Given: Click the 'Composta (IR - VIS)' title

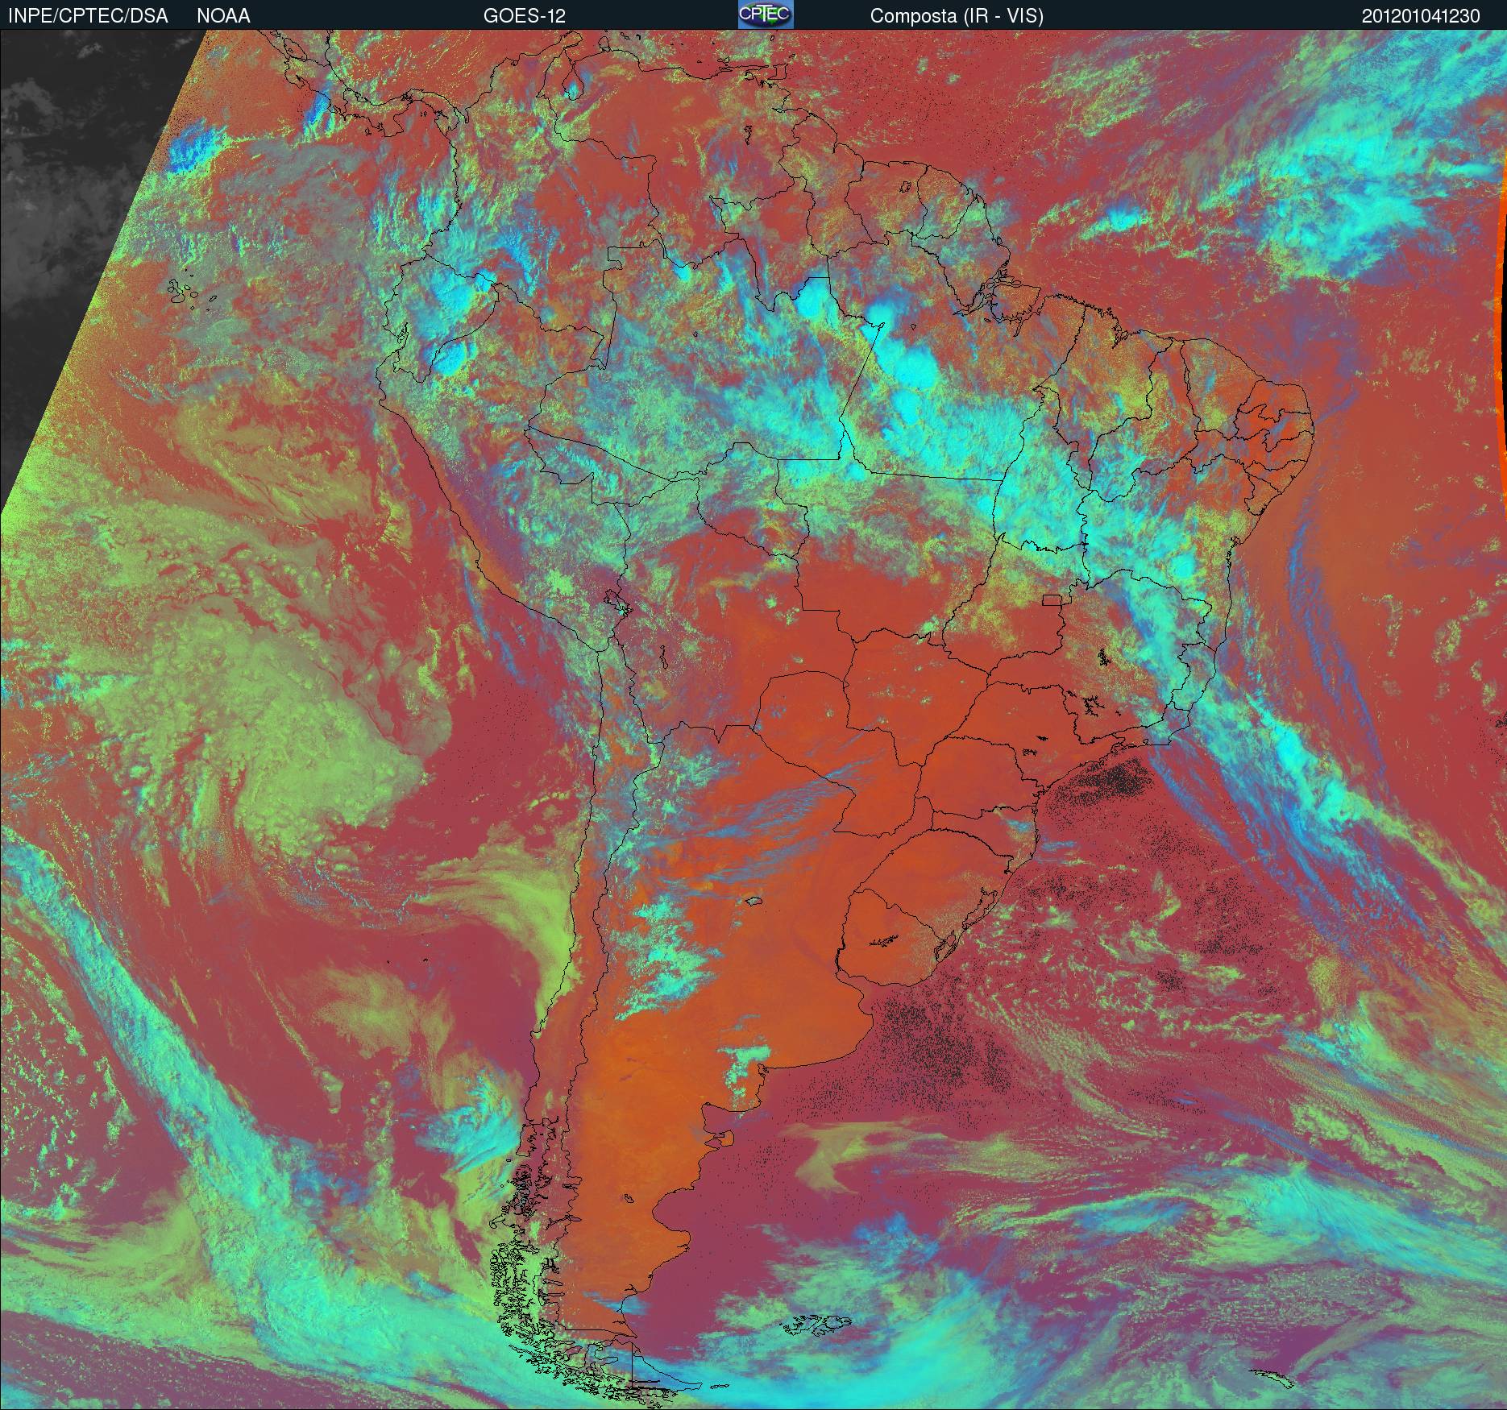Looking at the screenshot, I should tap(957, 16).
